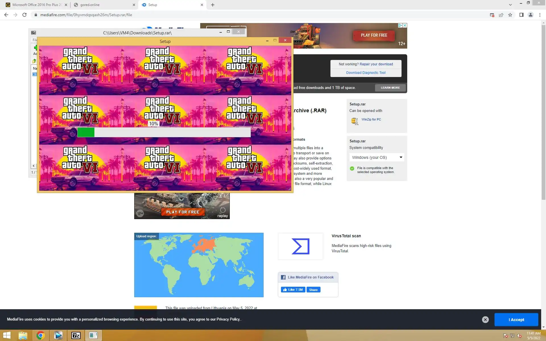Click the Chrome bookmark star icon

(x=510, y=15)
